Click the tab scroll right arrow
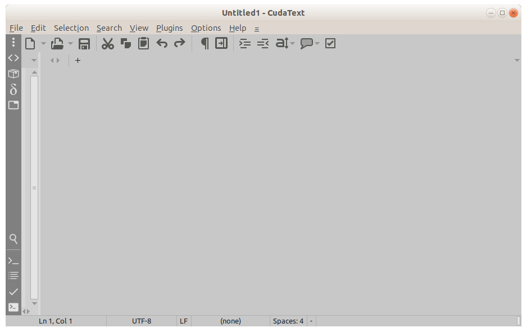The width and height of the screenshot is (527, 332). tap(58, 61)
